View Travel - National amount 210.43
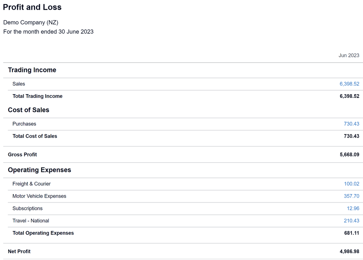 pos(351,221)
